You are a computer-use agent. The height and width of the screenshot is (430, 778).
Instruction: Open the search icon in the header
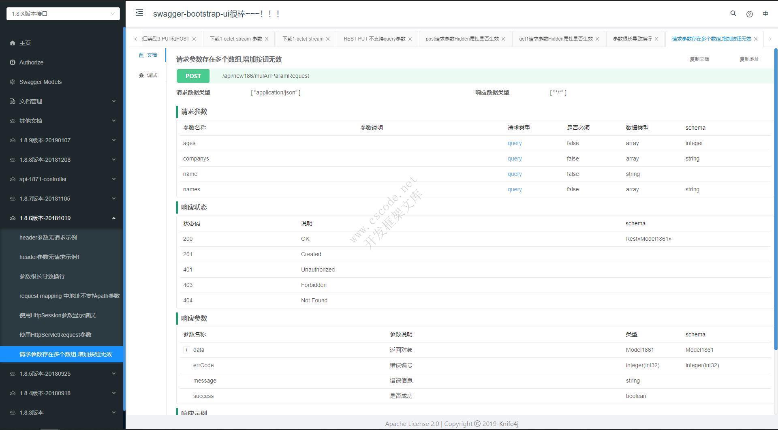[733, 13]
